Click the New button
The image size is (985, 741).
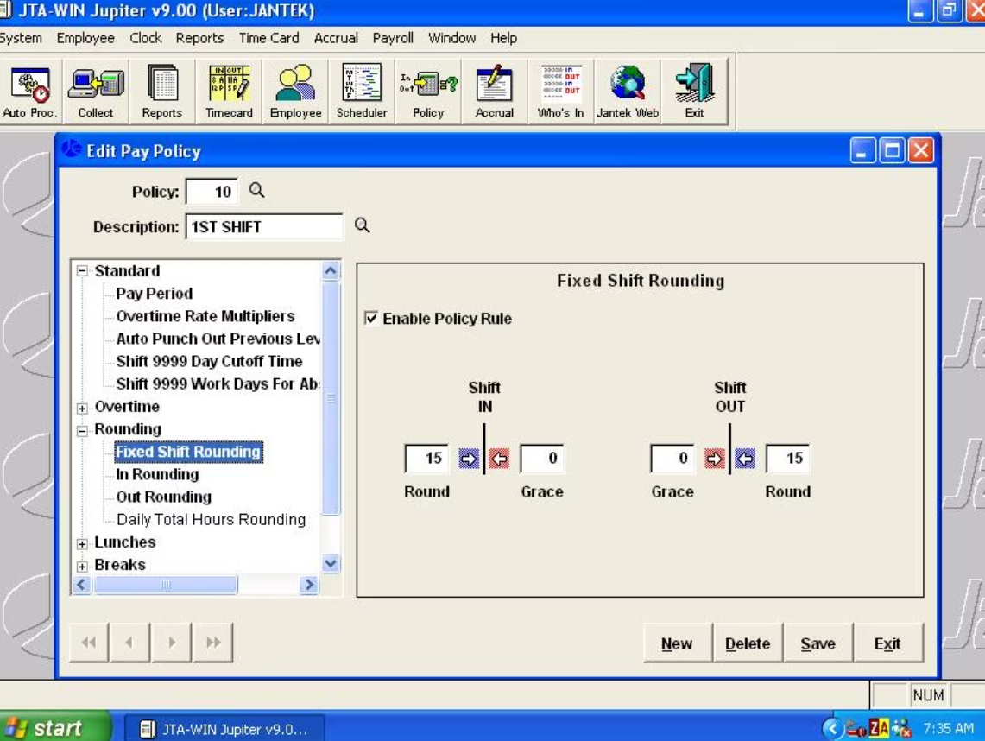tap(677, 643)
